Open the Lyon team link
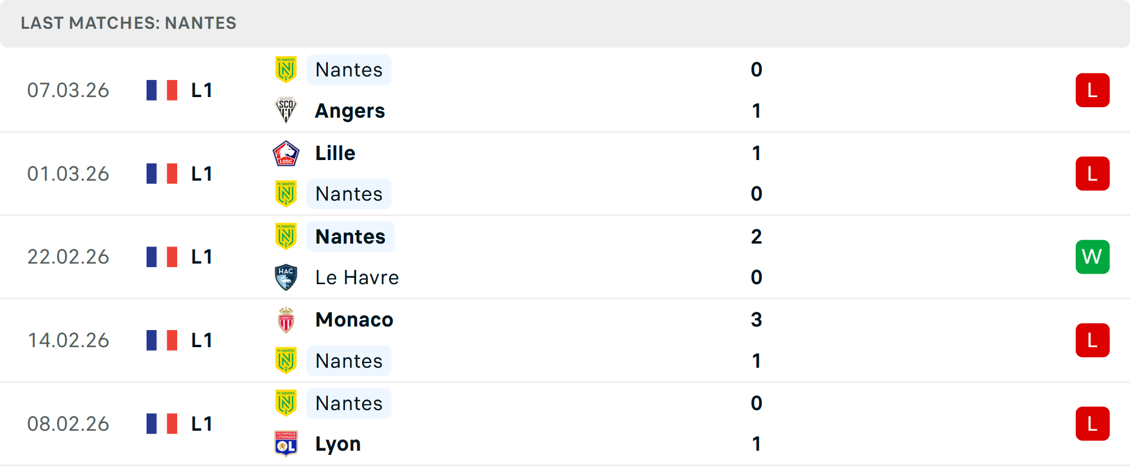 coord(338,444)
